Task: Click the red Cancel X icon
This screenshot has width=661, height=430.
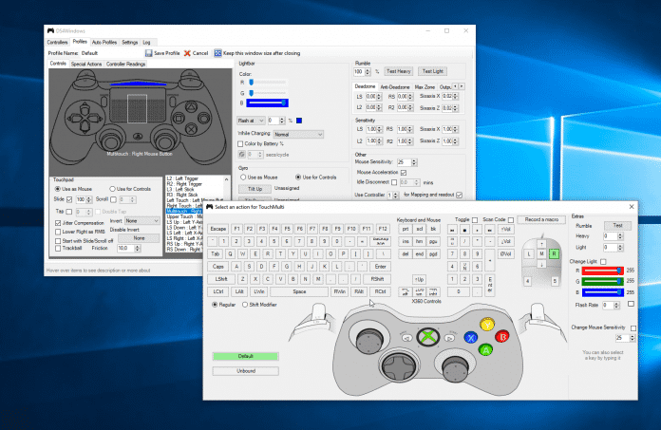Action: pyautogui.click(x=187, y=53)
